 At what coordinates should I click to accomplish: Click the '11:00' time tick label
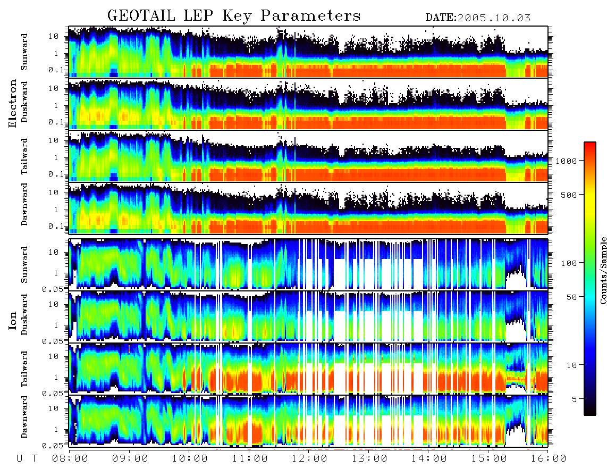(x=250, y=458)
